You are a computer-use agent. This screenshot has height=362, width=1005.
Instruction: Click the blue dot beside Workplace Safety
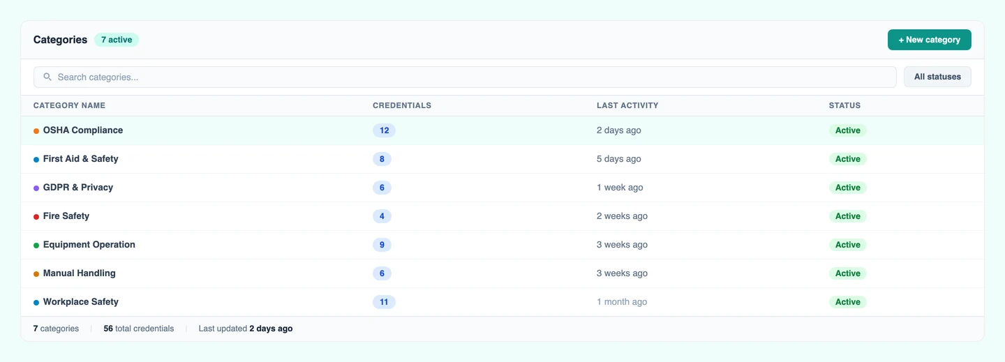36,303
